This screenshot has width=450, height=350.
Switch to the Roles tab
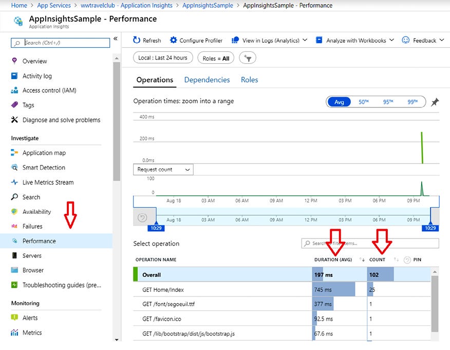tap(249, 80)
